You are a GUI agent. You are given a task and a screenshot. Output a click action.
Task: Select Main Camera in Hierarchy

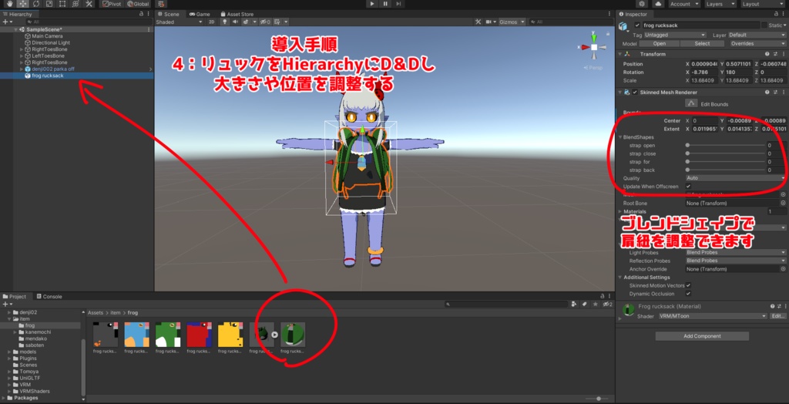47,36
